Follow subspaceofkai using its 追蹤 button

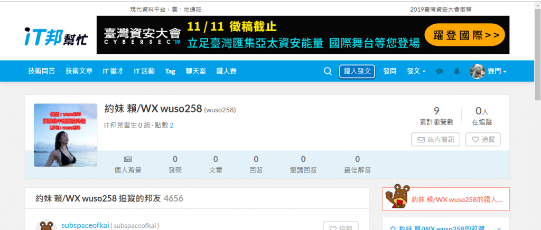(x=341, y=226)
